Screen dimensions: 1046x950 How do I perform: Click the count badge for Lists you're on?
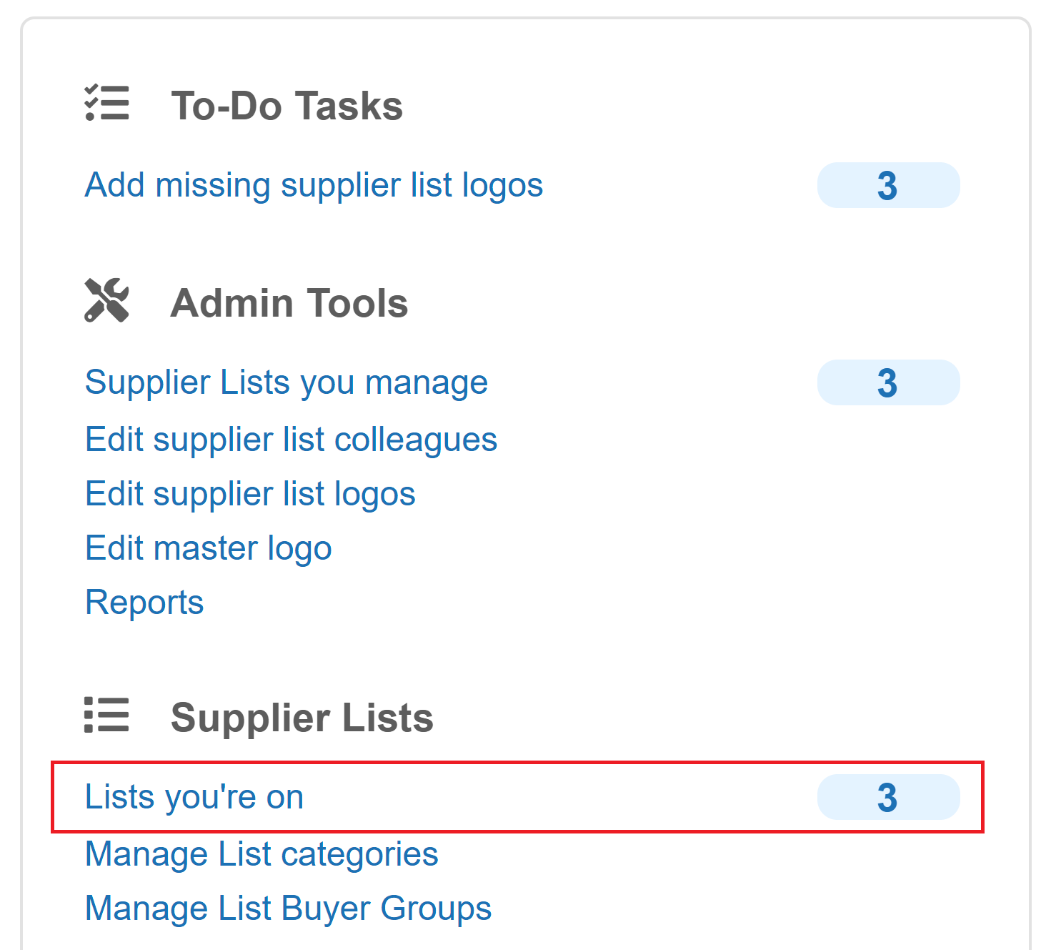point(887,798)
